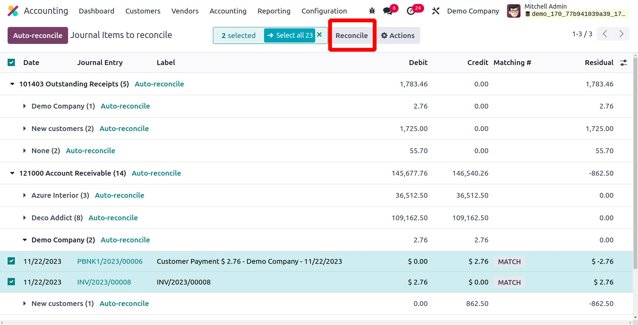Click Mitchell Admin user avatar
Image resolution: width=638 pixels, height=325 pixels.
tap(514, 11)
